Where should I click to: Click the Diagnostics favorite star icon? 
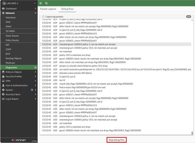35,67
